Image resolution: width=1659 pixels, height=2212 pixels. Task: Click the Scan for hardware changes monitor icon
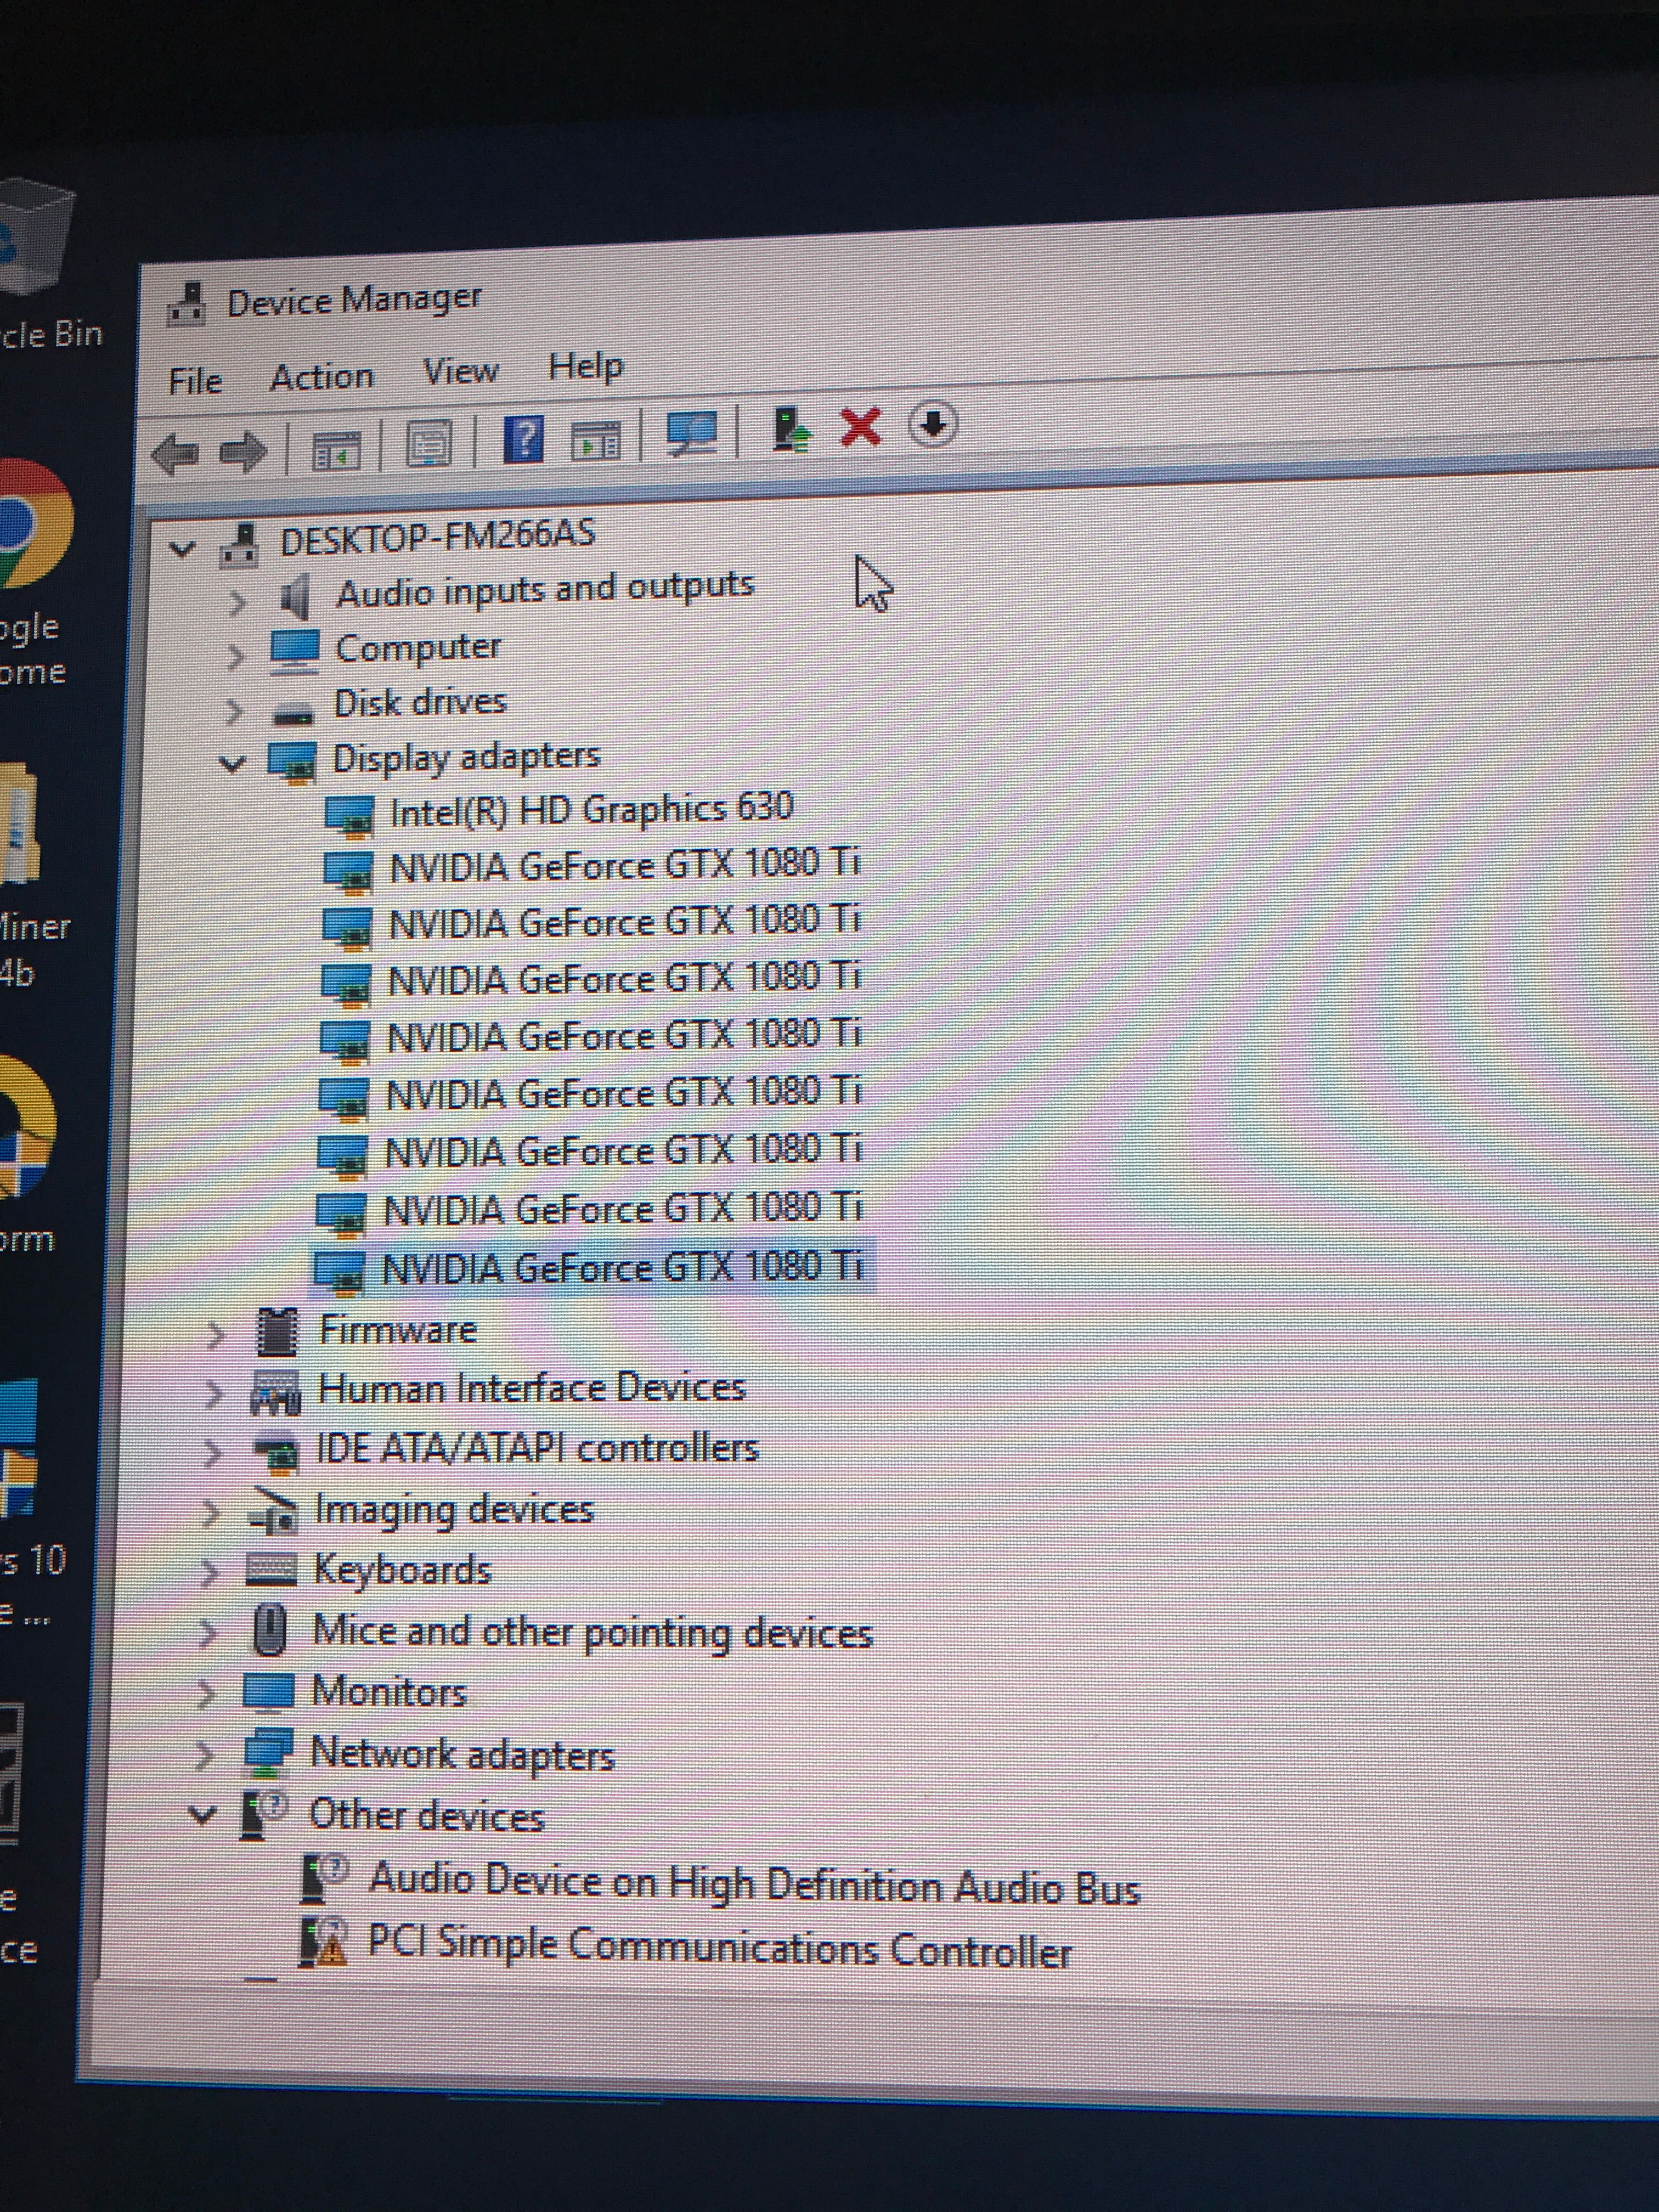pyautogui.click(x=692, y=434)
